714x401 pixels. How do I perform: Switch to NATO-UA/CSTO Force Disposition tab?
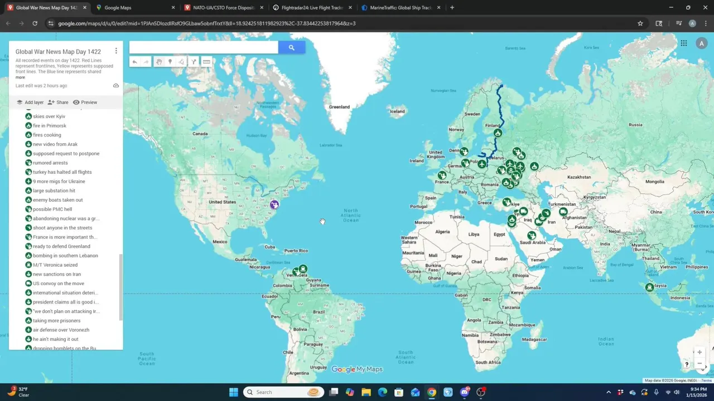[x=223, y=8]
